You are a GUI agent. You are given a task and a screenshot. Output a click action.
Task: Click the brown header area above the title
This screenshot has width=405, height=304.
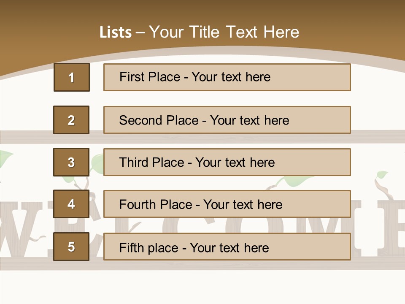point(202,11)
